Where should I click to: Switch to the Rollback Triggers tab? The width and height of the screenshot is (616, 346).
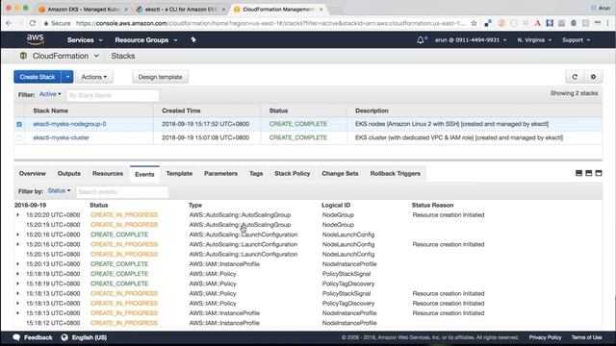coord(396,173)
